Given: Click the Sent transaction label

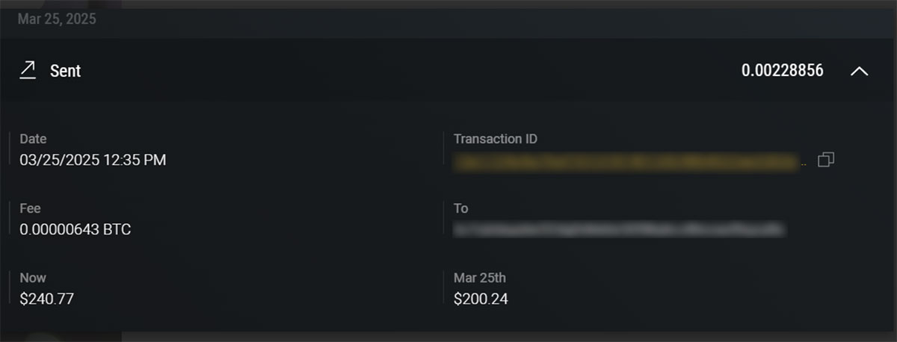Looking at the screenshot, I should (65, 71).
